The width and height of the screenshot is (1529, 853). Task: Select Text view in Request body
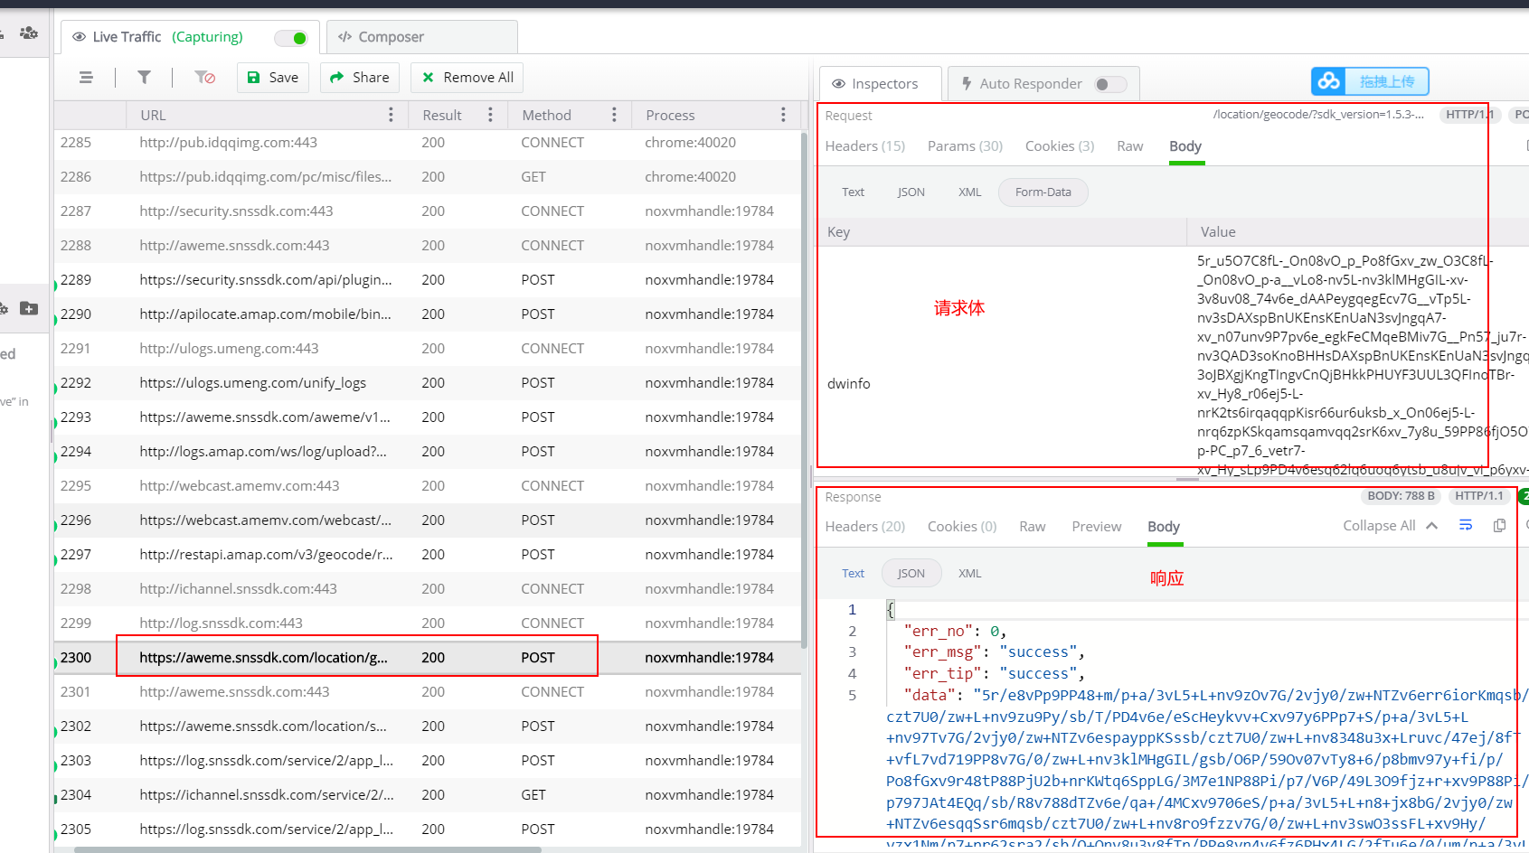(x=853, y=192)
